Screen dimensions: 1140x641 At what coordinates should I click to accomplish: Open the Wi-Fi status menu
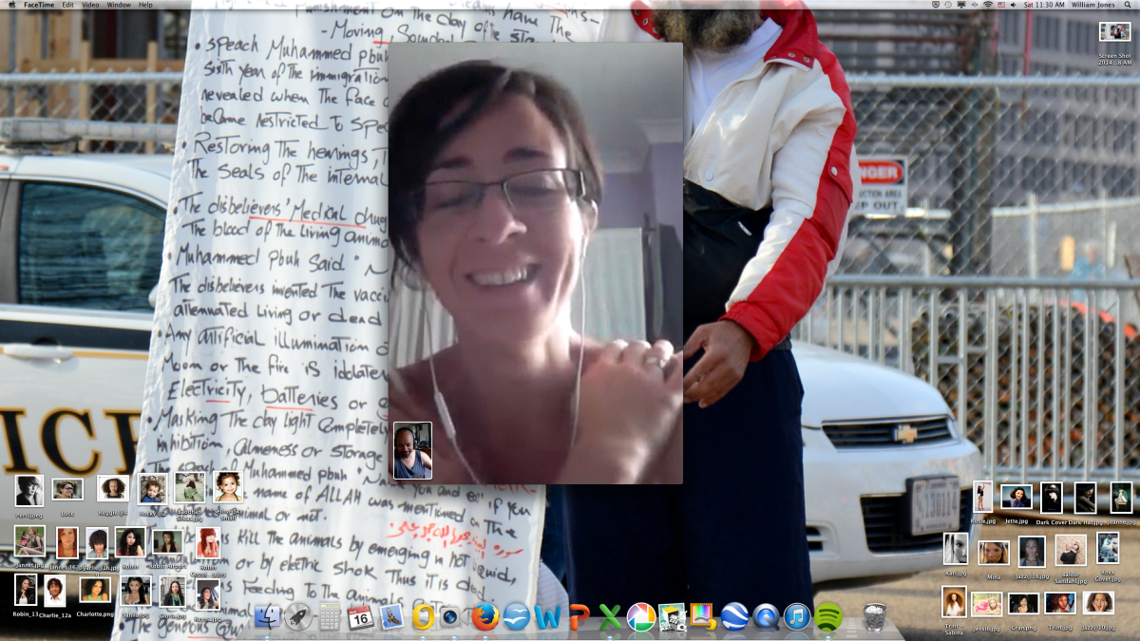[x=987, y=5]
